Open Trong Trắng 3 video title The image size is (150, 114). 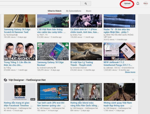pos(17,63)
